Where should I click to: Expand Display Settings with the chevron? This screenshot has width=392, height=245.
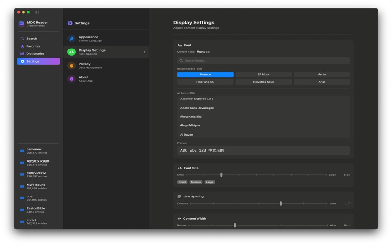[x=144, y=52]
